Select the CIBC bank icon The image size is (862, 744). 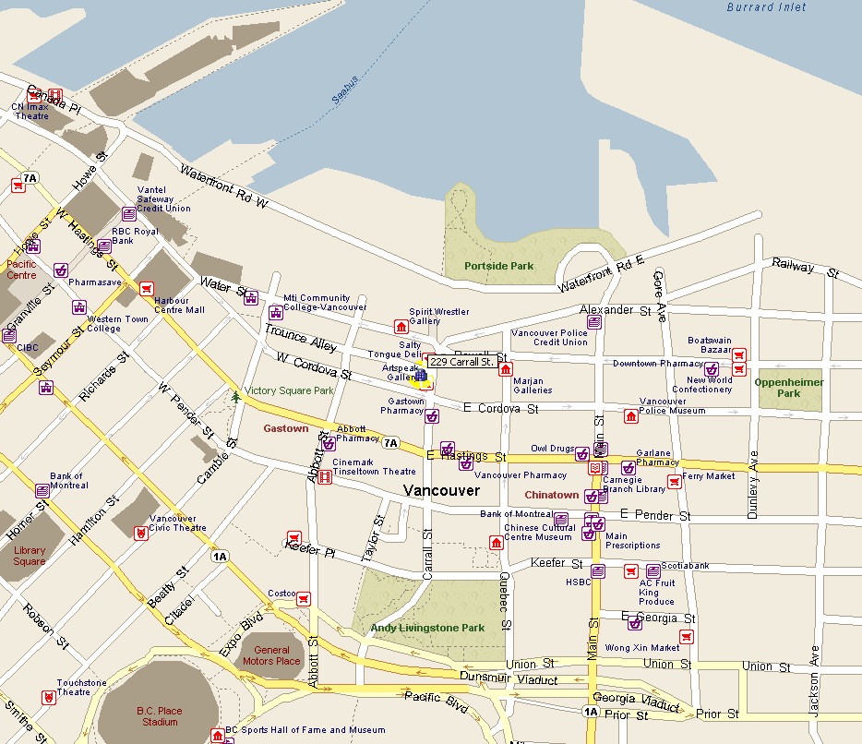click(x=9, y=335)
